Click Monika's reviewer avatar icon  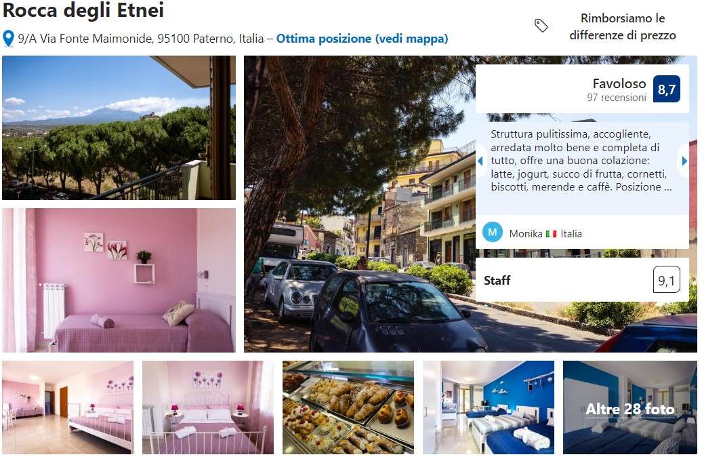[492, 233]
